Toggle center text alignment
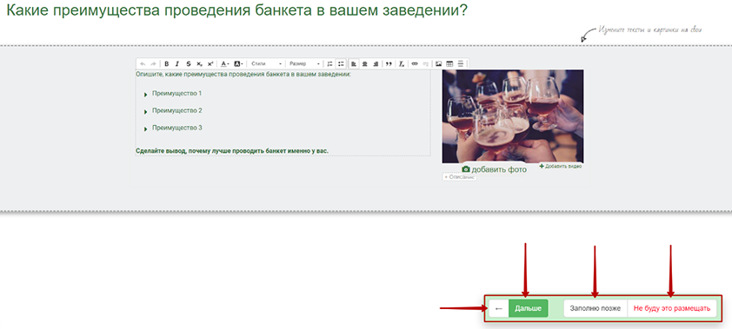The image size is (732, 329). (364, 64)
